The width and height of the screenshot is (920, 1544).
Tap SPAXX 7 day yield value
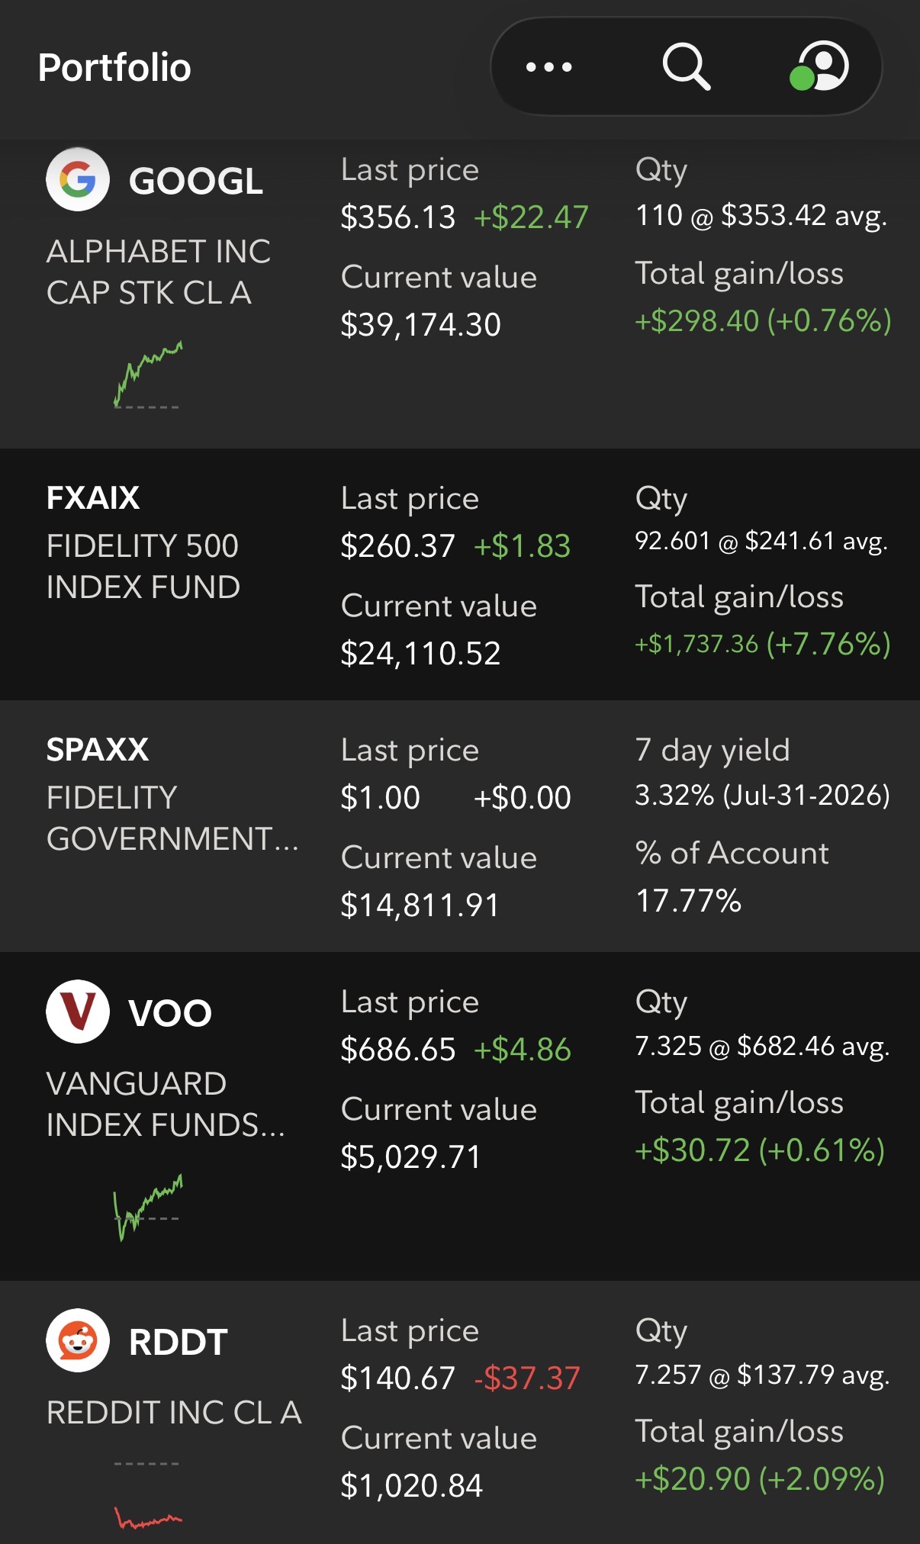tap(763, 796)
